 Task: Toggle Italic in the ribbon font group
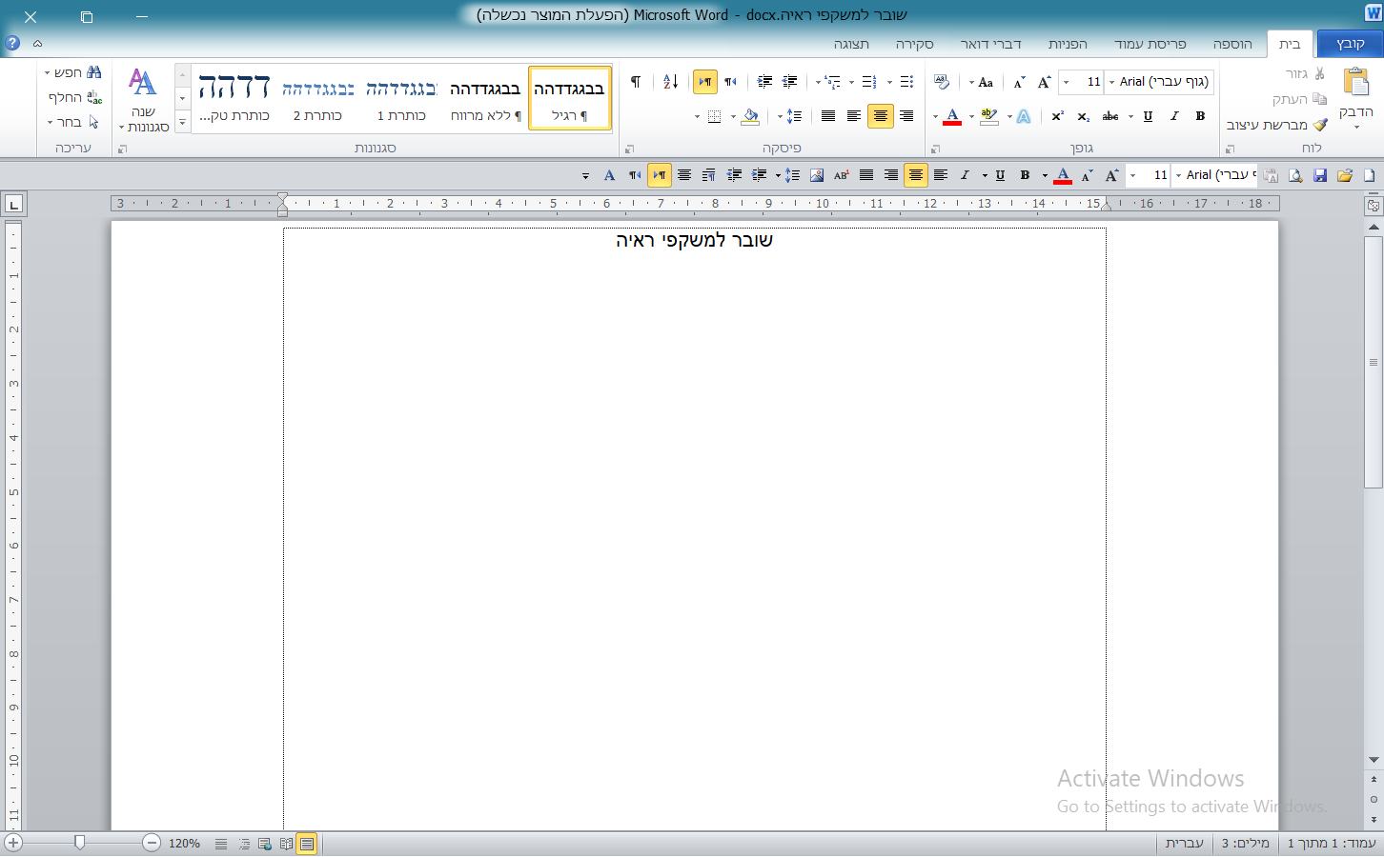coord(1174,116)
